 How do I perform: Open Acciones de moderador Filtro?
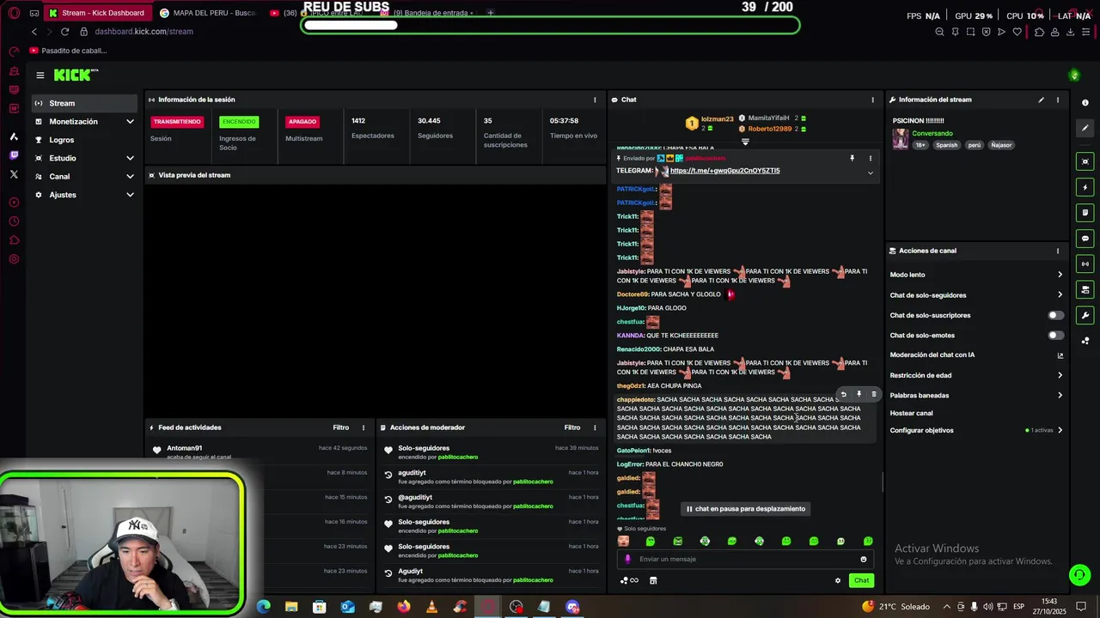point(572,427)
